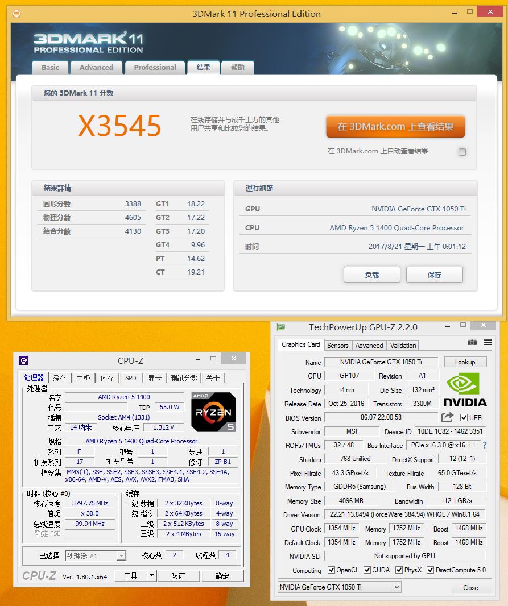Click the GPU-Z camera screenshot icon

pos(472,342)
